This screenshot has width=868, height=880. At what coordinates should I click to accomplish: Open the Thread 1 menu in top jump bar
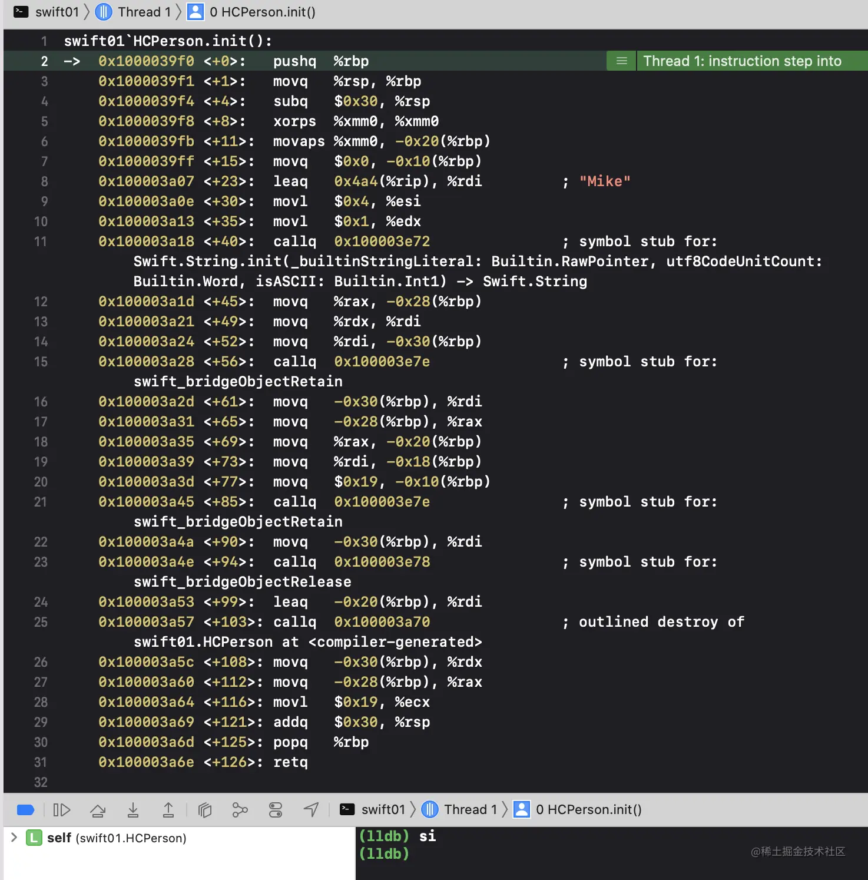(144, 12)
